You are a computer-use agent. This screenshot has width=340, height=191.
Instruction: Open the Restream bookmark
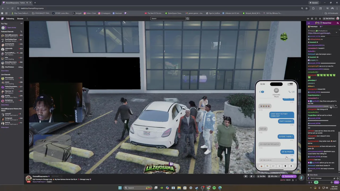coord(117,13)
